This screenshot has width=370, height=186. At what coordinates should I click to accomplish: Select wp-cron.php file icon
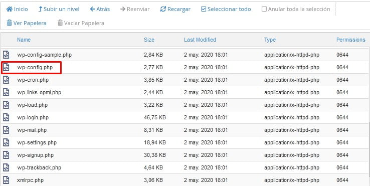(x=6, y=80)
